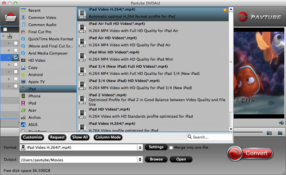Check the title checkbox just below the highlighted row
The height and width of the screenshot is (175, 286).
pos(16,65)
